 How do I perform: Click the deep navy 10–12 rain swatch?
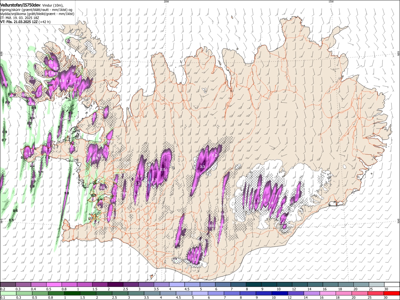click(279, 293)
